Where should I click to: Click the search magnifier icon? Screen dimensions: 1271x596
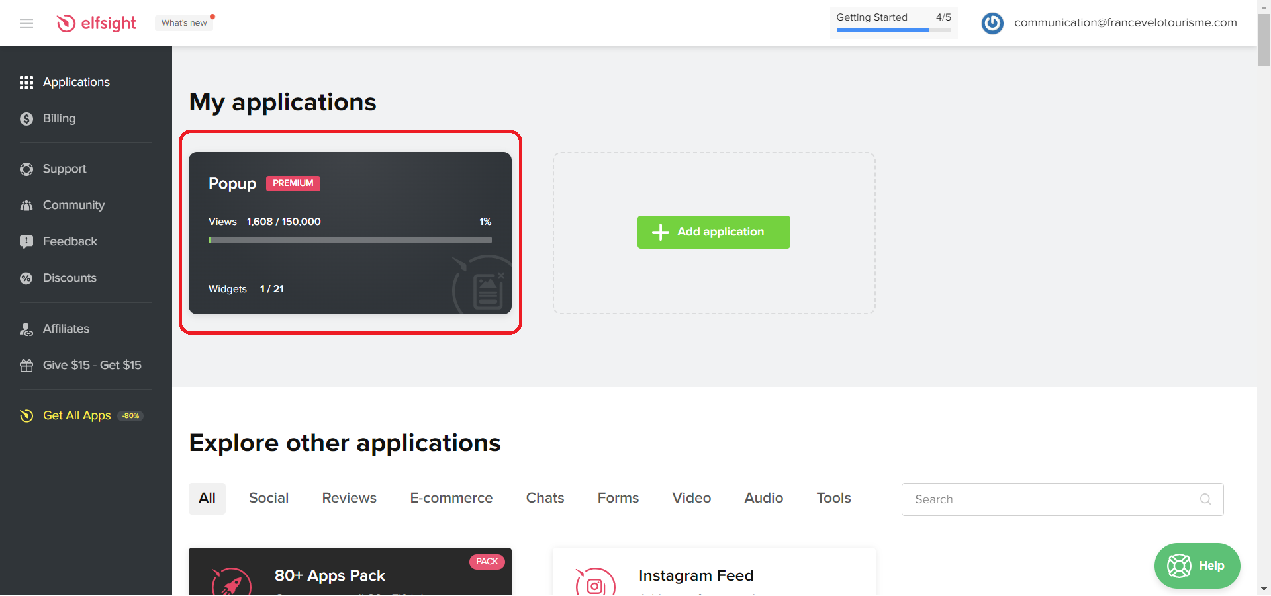[x=1205, y=500]
